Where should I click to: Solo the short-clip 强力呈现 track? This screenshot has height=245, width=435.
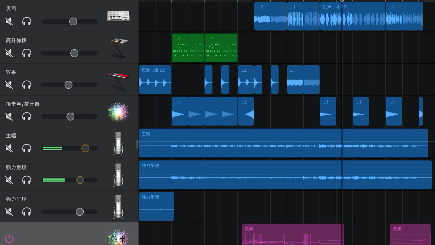point(27,212)
